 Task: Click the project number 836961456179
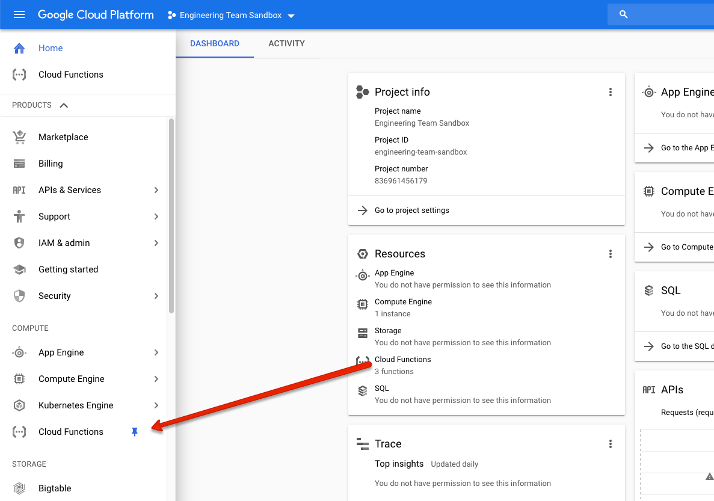click(x=401, y=181)
